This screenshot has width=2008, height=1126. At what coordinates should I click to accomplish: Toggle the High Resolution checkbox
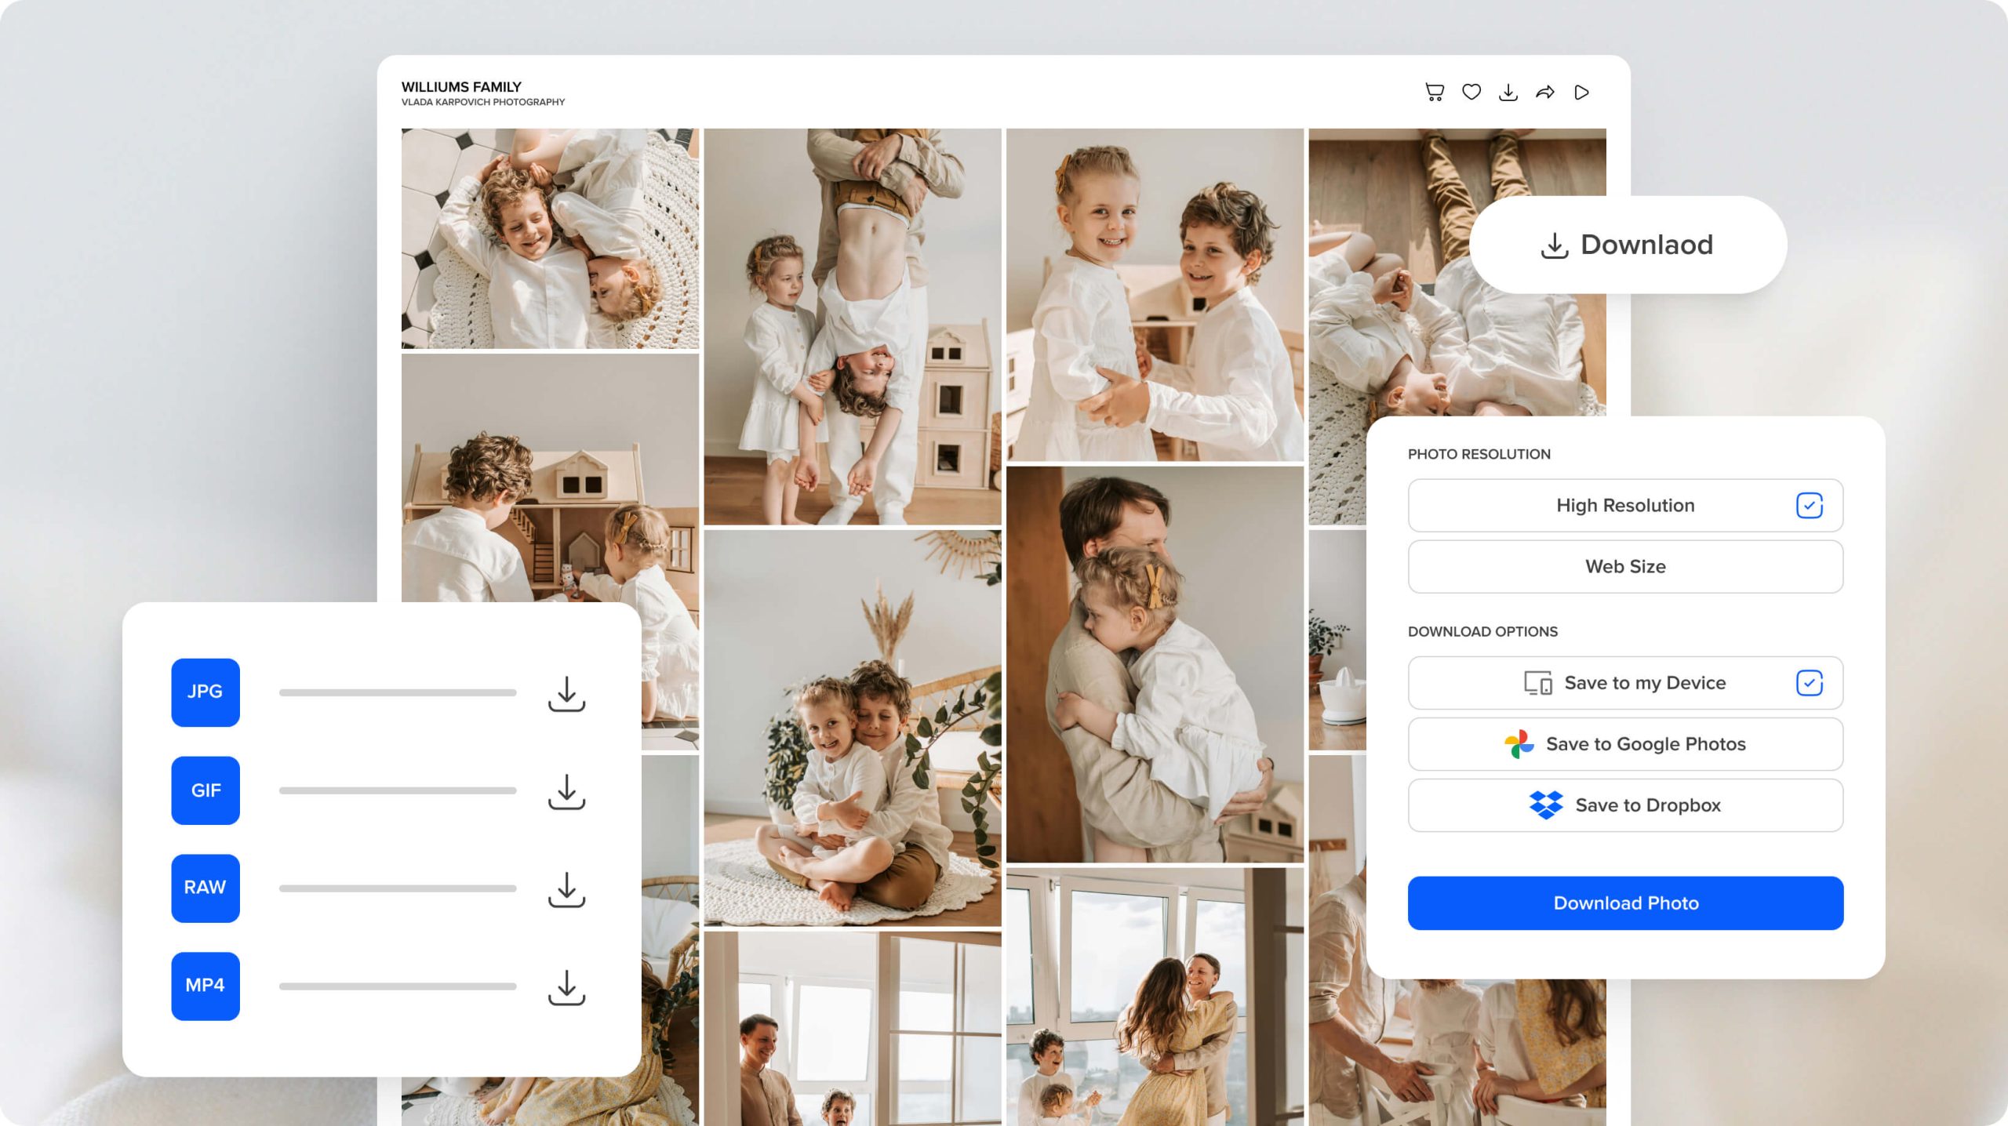tap(1809, 506)
